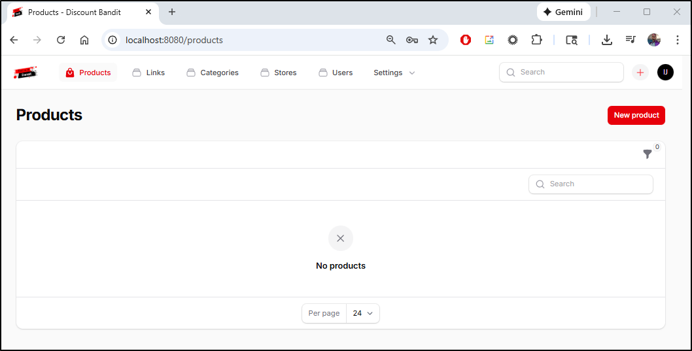Image resolution: width=692 pixels, height=351 pixels.
Task: Expand the Settings dropdown menu
Action: tap(394, 73)
